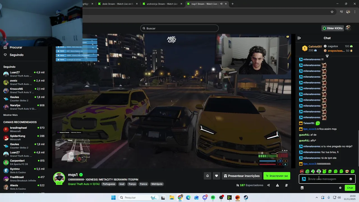Click the green Inscrever-se button

tap(277, 176)
